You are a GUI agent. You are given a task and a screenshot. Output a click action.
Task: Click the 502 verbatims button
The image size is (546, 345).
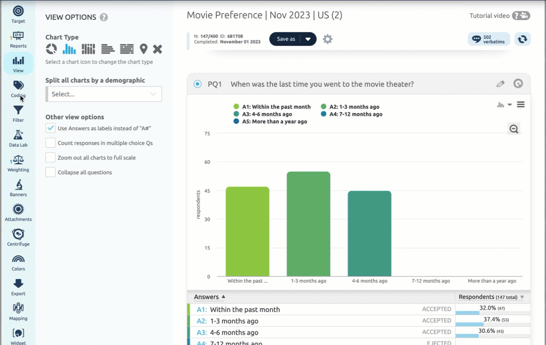489,39
